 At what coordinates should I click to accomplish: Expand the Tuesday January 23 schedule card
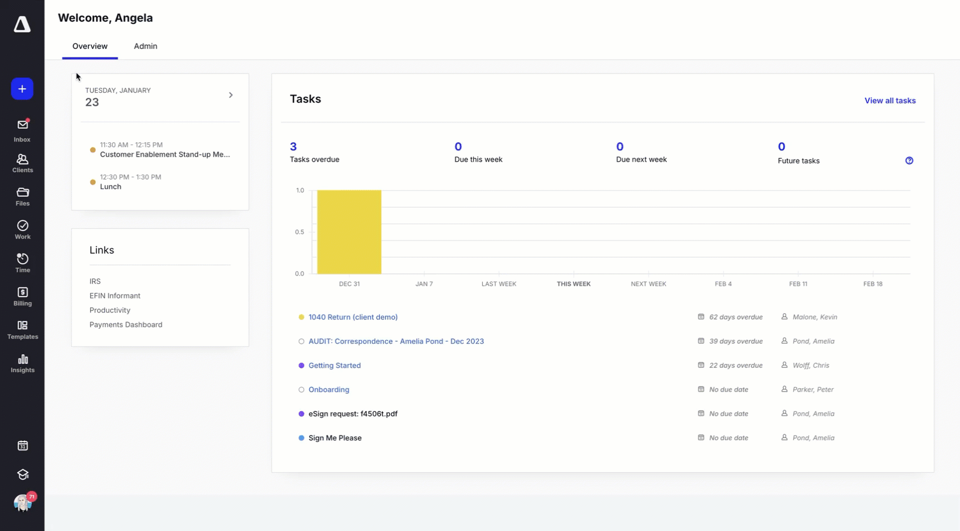click(231, 94)
